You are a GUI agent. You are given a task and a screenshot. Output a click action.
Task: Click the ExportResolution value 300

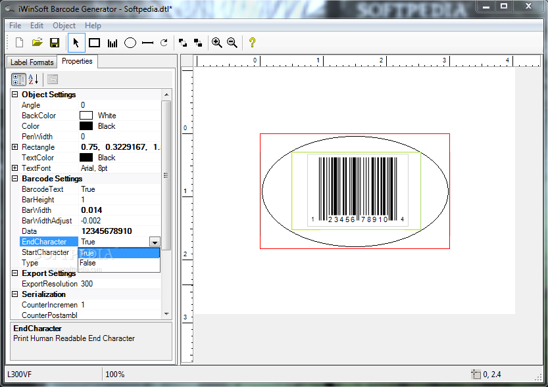pos(87,284)
